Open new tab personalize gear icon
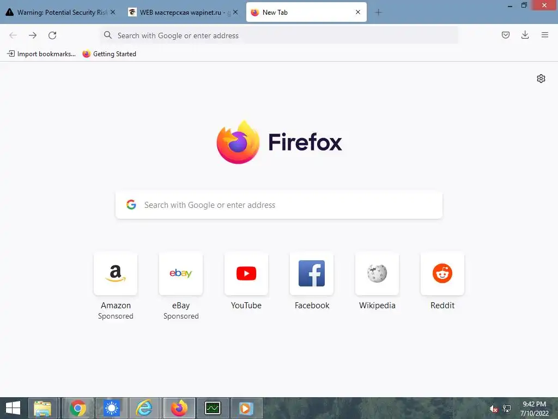Screen dimensions: 558x419 [x=541, y=79]
